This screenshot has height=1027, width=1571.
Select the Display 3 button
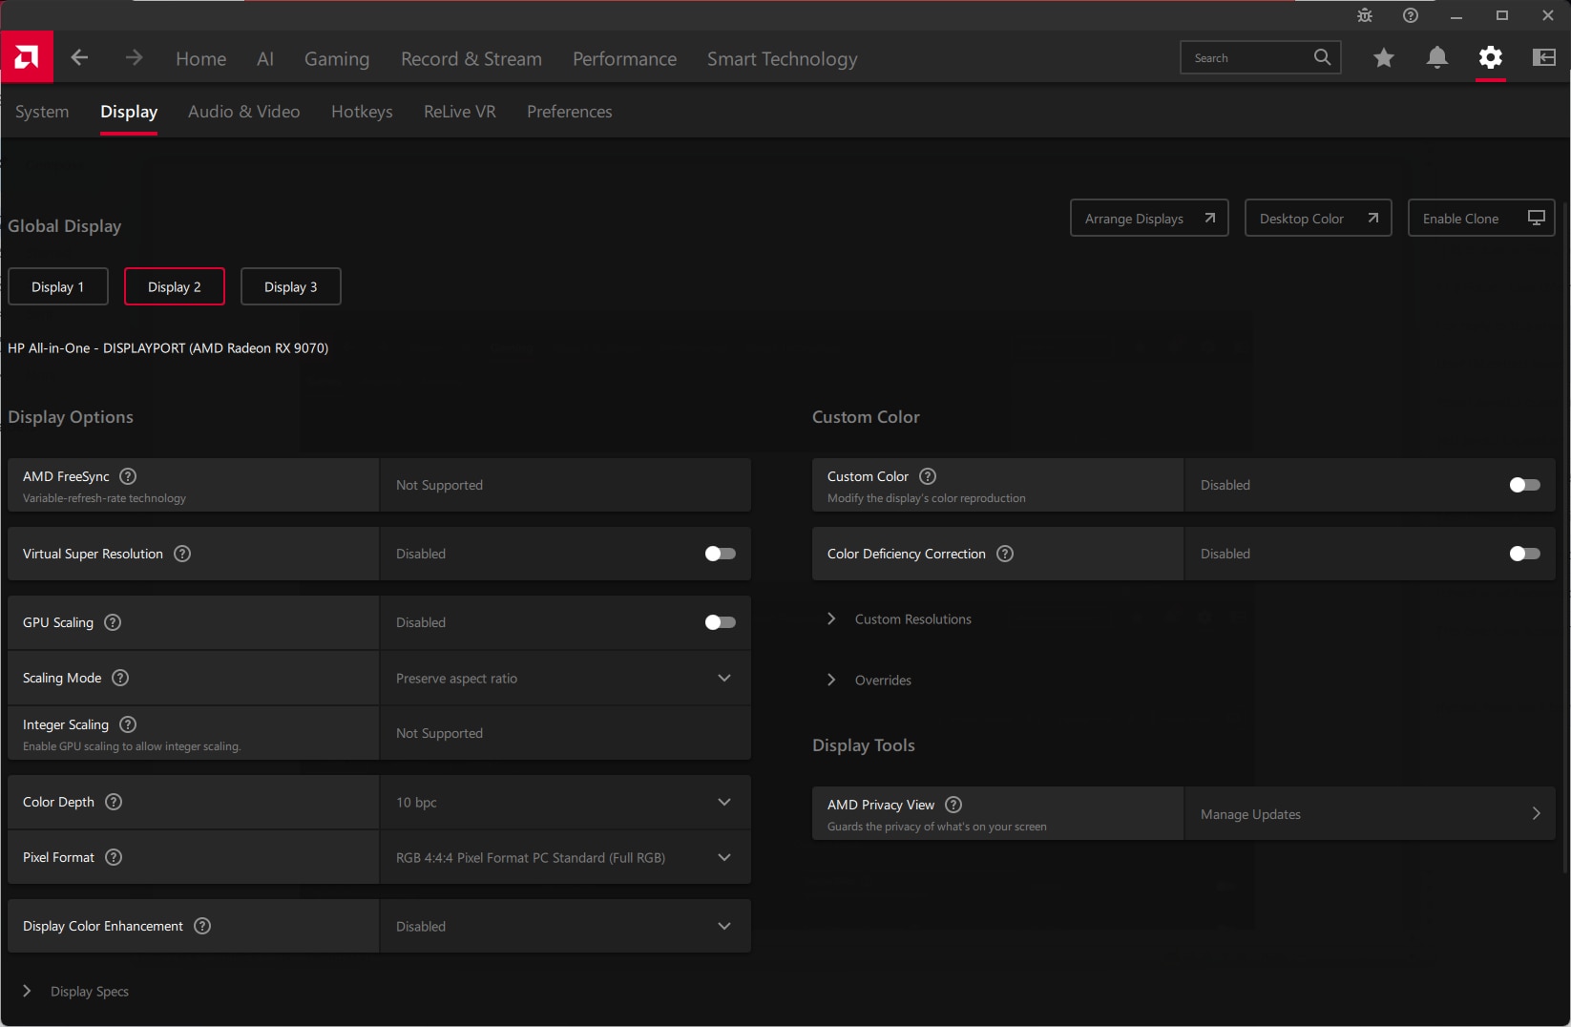(290, 287)
